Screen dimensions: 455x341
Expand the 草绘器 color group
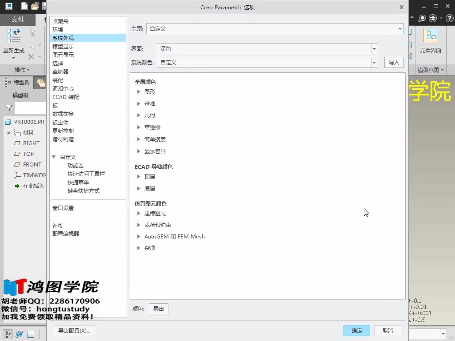click(x=153, y=127)
